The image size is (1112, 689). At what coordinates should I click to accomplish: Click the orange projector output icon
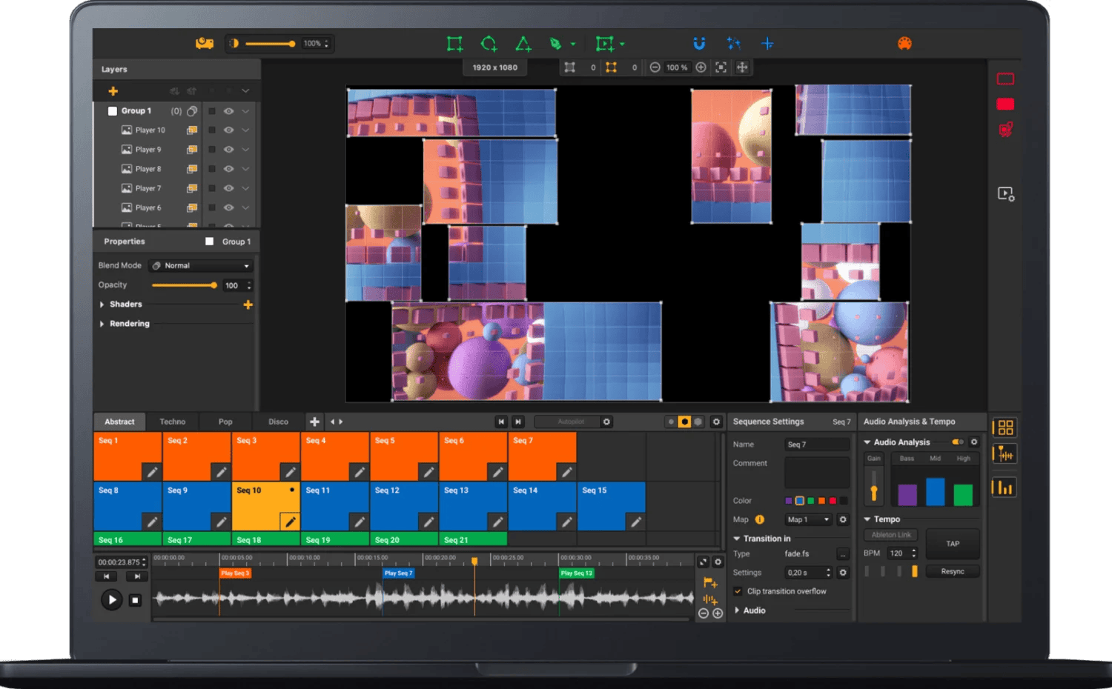[205, 44]
